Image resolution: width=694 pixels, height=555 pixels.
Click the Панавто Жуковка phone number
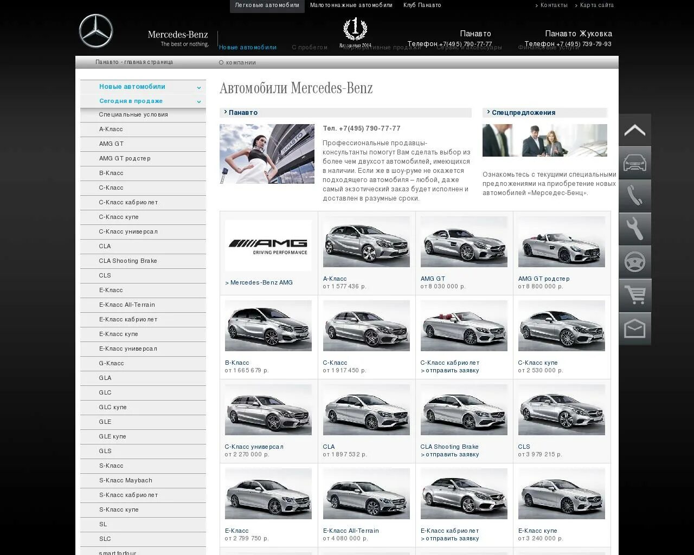pyautogui.click(x=568, y=44)
